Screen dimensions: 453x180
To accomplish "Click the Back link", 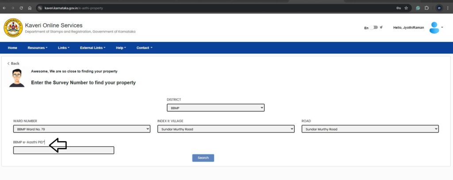I will 13,63.
